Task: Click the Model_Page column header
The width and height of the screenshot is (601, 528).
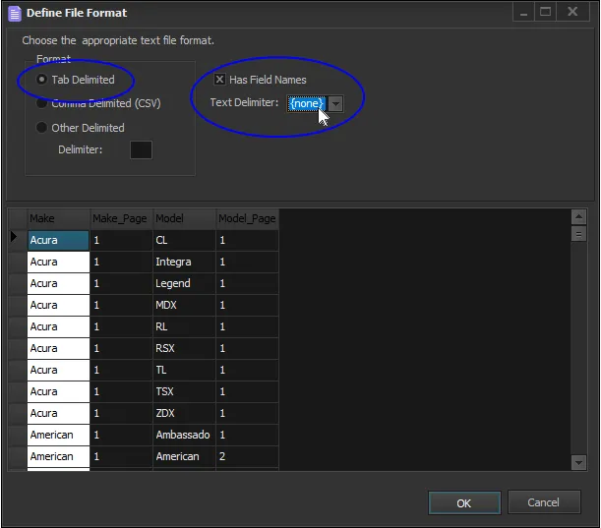Action: 247,218
